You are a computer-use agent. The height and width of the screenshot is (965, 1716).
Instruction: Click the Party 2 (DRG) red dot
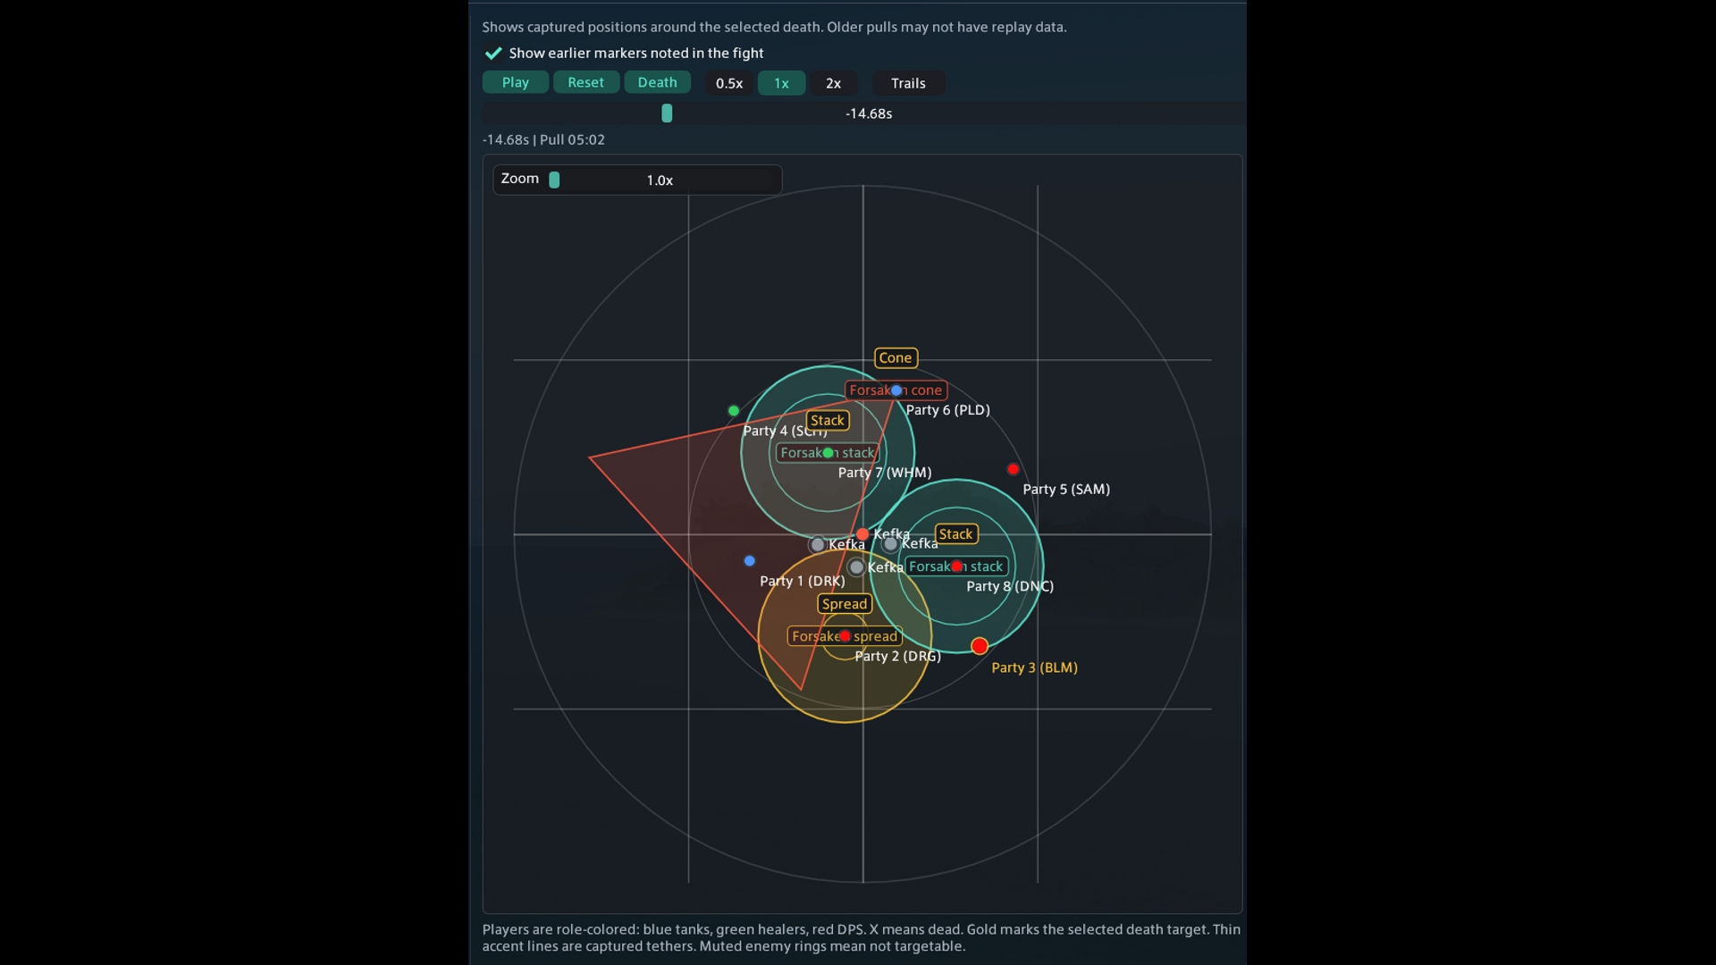(x=845, y=636)
